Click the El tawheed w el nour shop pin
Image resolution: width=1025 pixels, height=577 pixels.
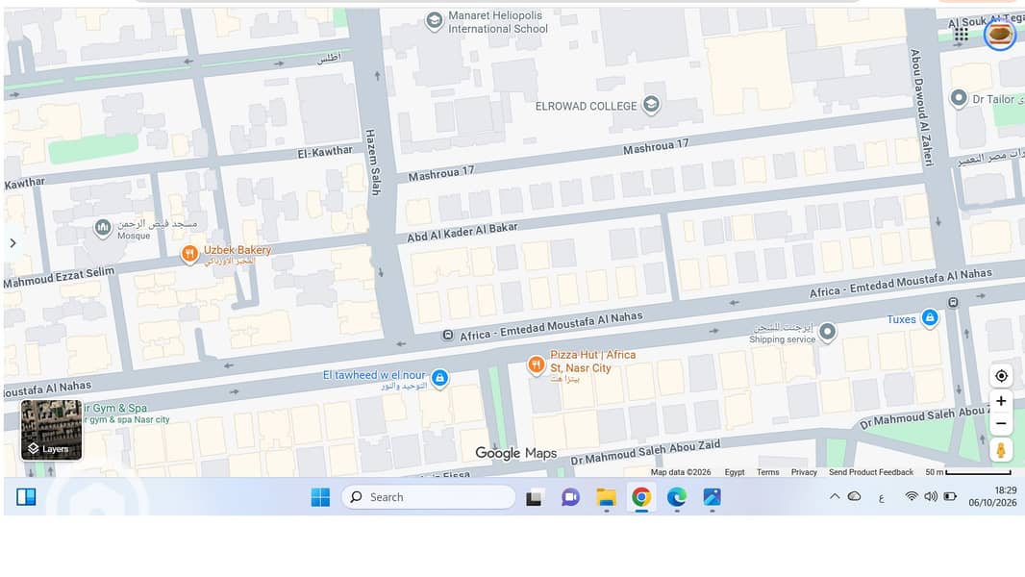[440, 378]
